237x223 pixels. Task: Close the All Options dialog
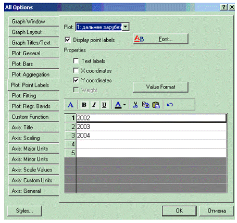(x=232, y=7)
